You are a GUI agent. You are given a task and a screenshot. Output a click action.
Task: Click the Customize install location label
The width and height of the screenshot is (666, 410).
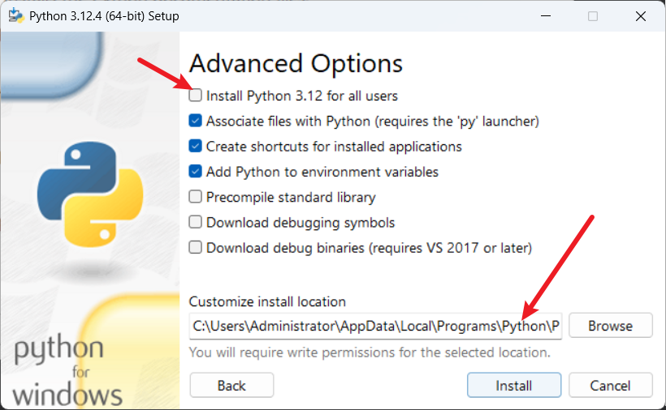click(267, 301)
